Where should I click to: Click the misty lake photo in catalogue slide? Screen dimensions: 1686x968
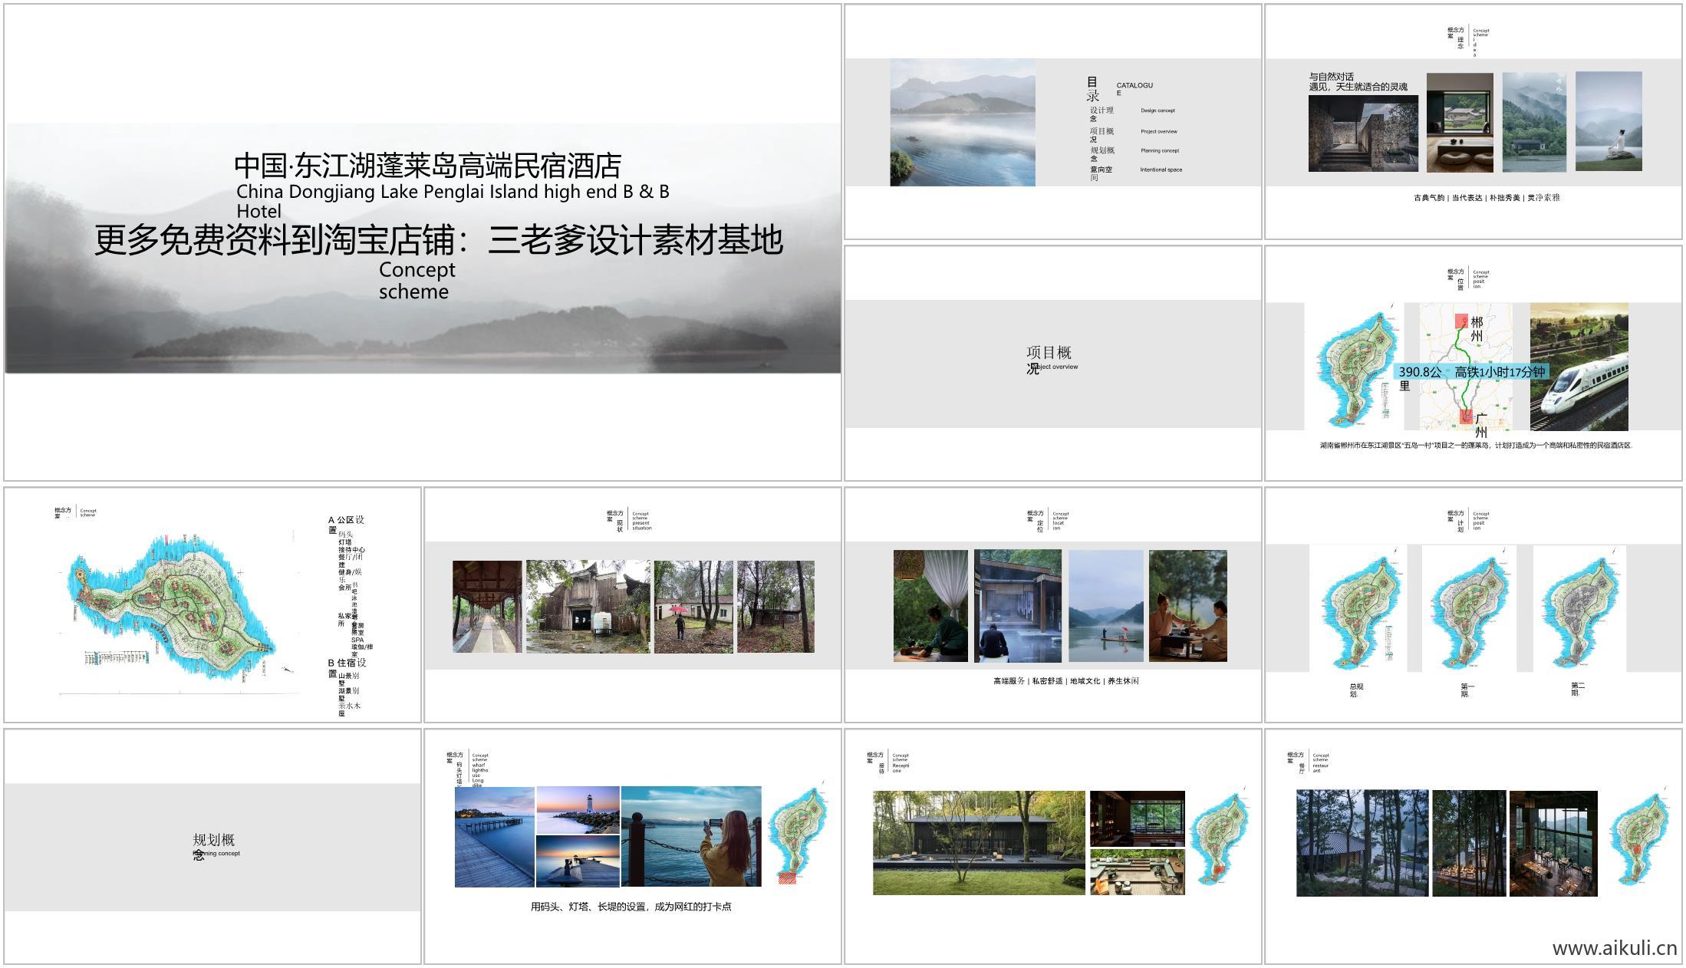pos(962,123)
